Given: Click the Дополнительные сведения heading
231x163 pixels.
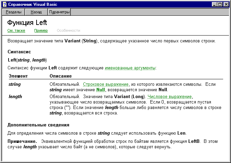Looking at the screenshot, I should pyautogui.click(x=38, y=125).
